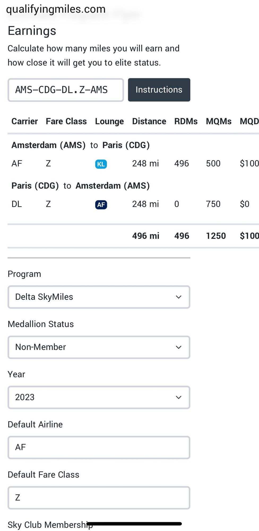The width and height of the screenshot is (259, 531).
Task: Click the MQMs column header
Action: tap(219, 121)
